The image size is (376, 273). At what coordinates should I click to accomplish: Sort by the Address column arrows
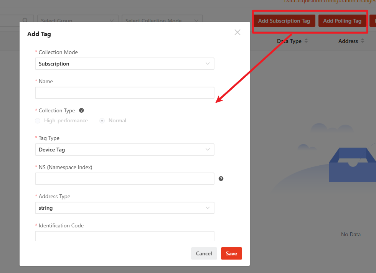[363, 41]
